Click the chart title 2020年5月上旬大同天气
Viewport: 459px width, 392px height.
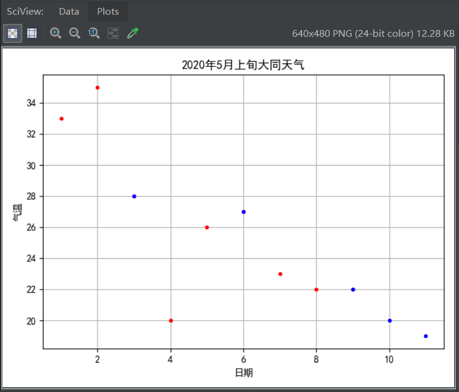point(243,64)
